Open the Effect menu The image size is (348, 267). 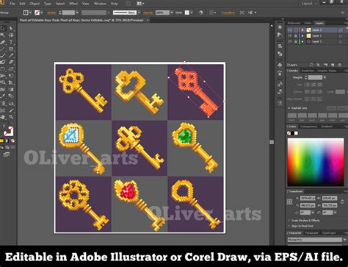point(73,4)
